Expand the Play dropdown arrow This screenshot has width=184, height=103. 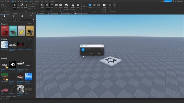tap(90, 9)
